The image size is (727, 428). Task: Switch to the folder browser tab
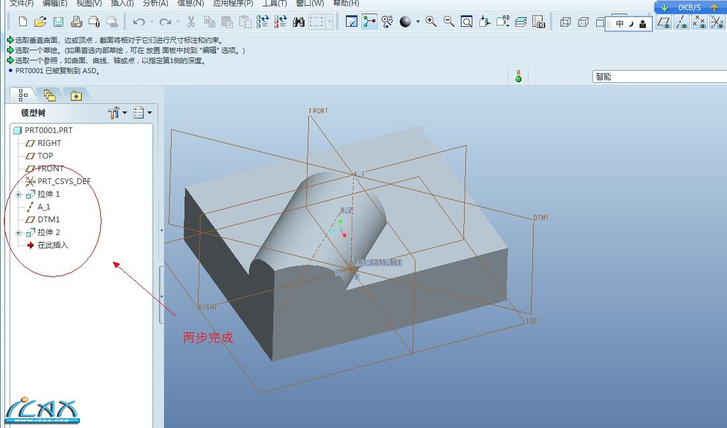click(x=50, y=96)
